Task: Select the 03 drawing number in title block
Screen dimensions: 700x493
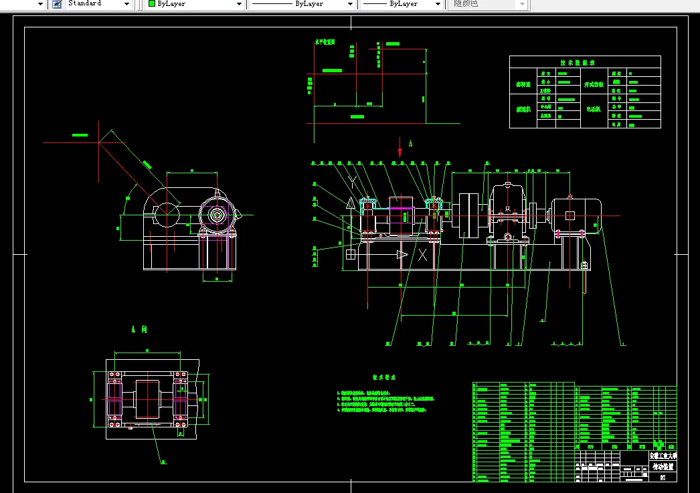Action: (663, 478)
